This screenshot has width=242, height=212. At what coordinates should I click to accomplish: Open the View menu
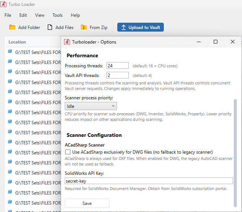pos(40,15)
